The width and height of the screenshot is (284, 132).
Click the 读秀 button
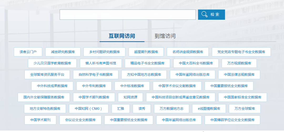tap(142, 109)
